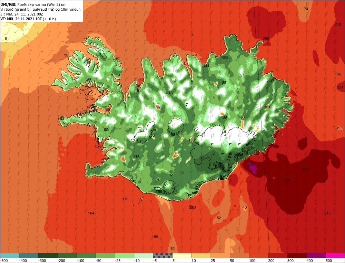Click the value '-86' in the central highlands
Screen dimensions: 345x263
tap(224, 118)
